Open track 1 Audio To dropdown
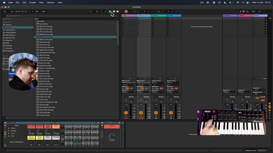273x153 pixels. (129, 92)
